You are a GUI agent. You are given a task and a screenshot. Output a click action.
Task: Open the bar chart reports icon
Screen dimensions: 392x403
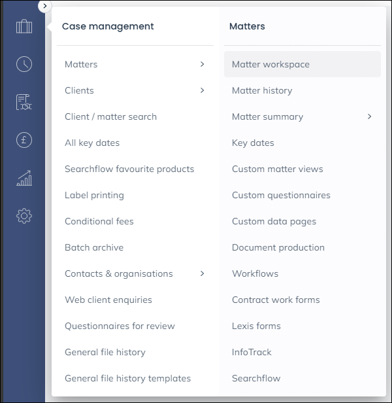pos(24,178)
